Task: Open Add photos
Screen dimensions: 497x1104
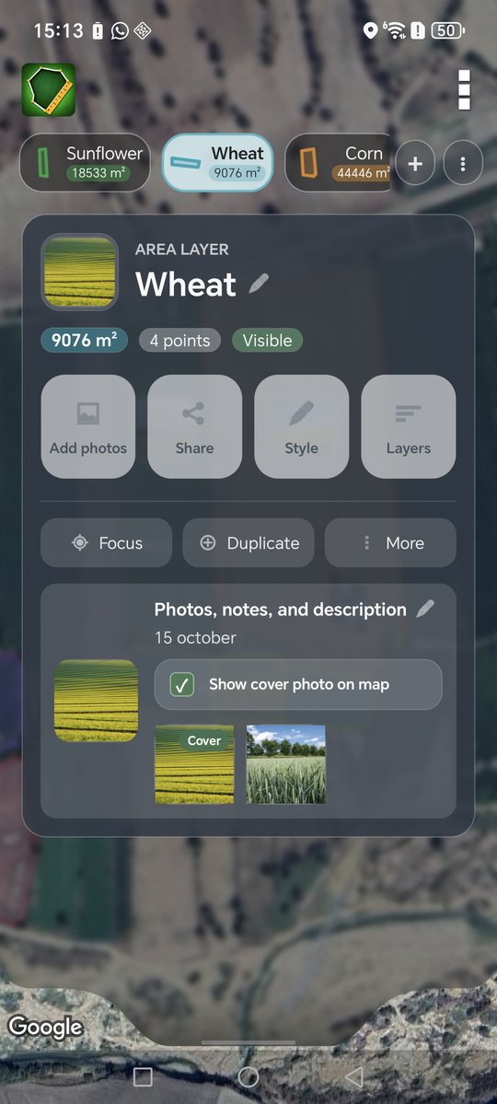Action: [88, 426]
